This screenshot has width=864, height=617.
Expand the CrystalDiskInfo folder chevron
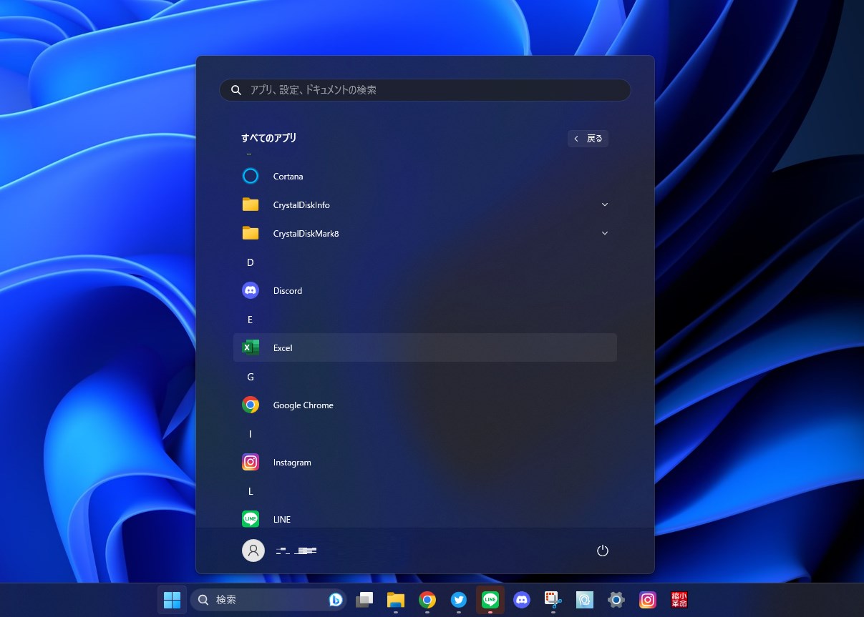(x=605, y=204)
